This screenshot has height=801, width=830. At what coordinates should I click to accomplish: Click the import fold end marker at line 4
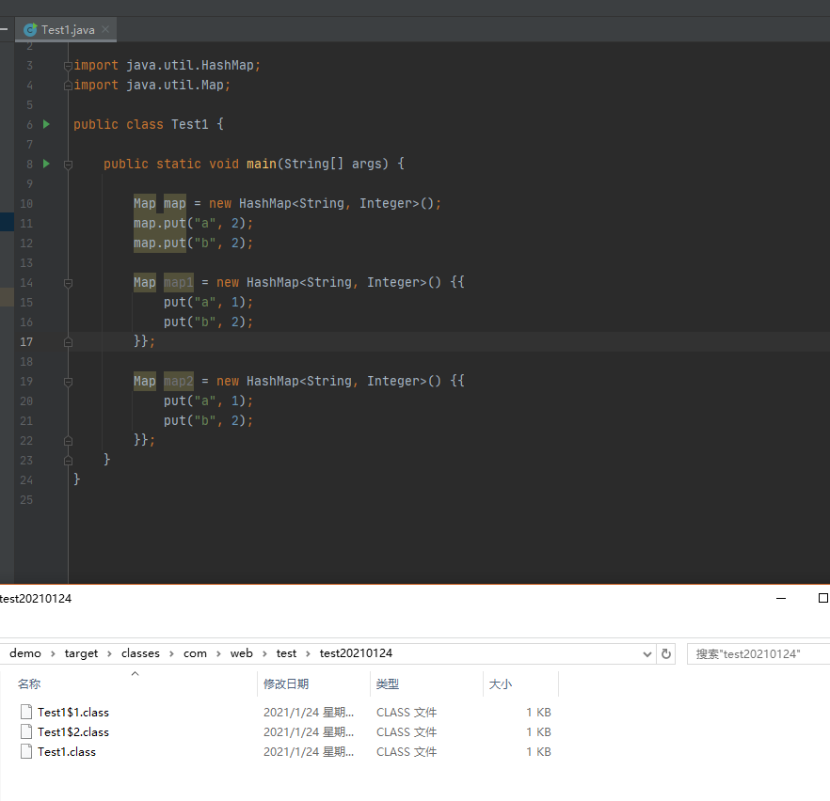click(x=68, y=86)
